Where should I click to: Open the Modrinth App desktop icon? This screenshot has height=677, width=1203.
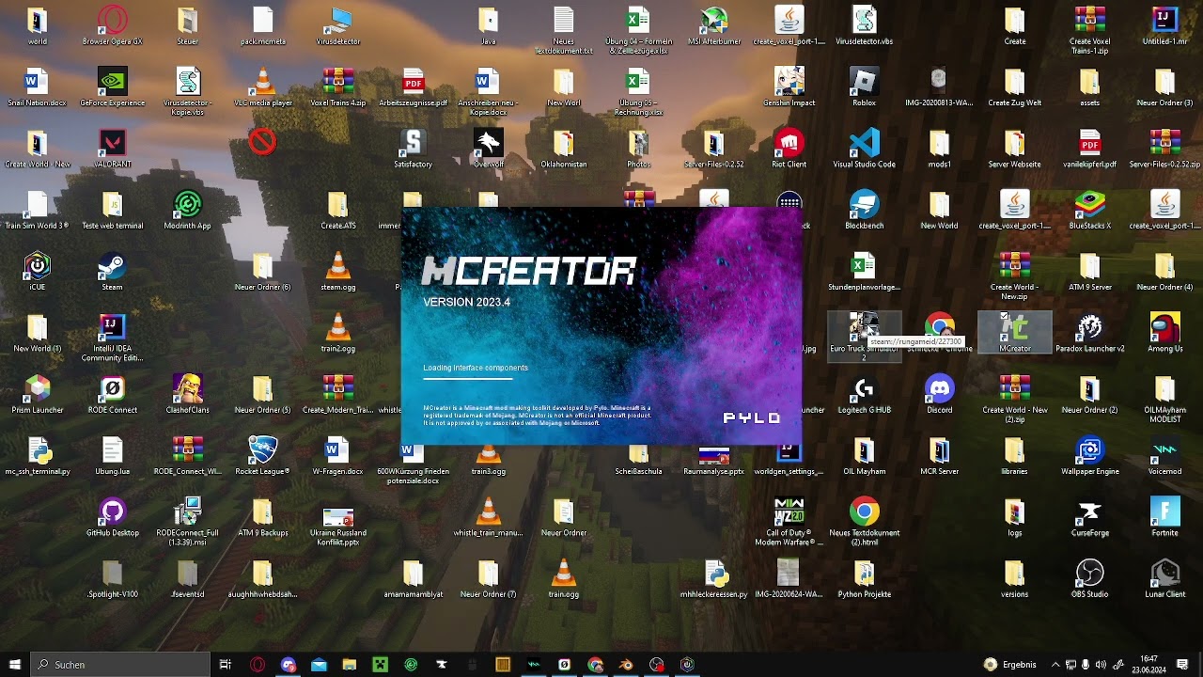click(x=187, y=211)
